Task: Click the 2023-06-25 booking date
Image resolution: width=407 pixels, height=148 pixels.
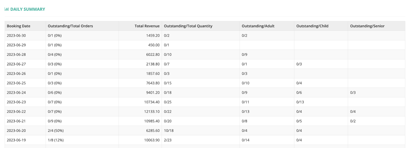Action: click(16, 83)
